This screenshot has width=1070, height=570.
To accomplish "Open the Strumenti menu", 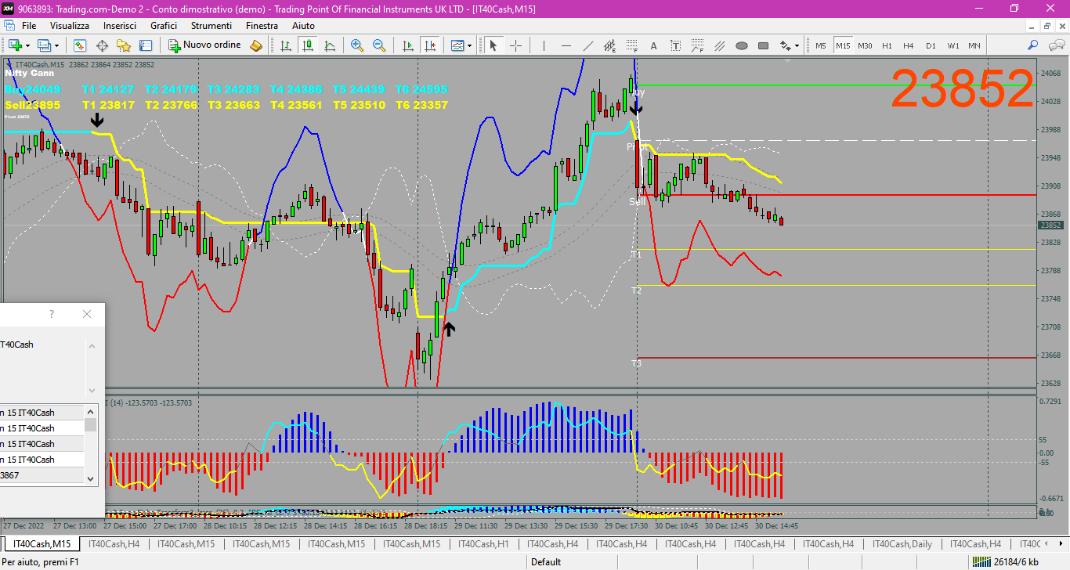I will click(x=211, y=26).
